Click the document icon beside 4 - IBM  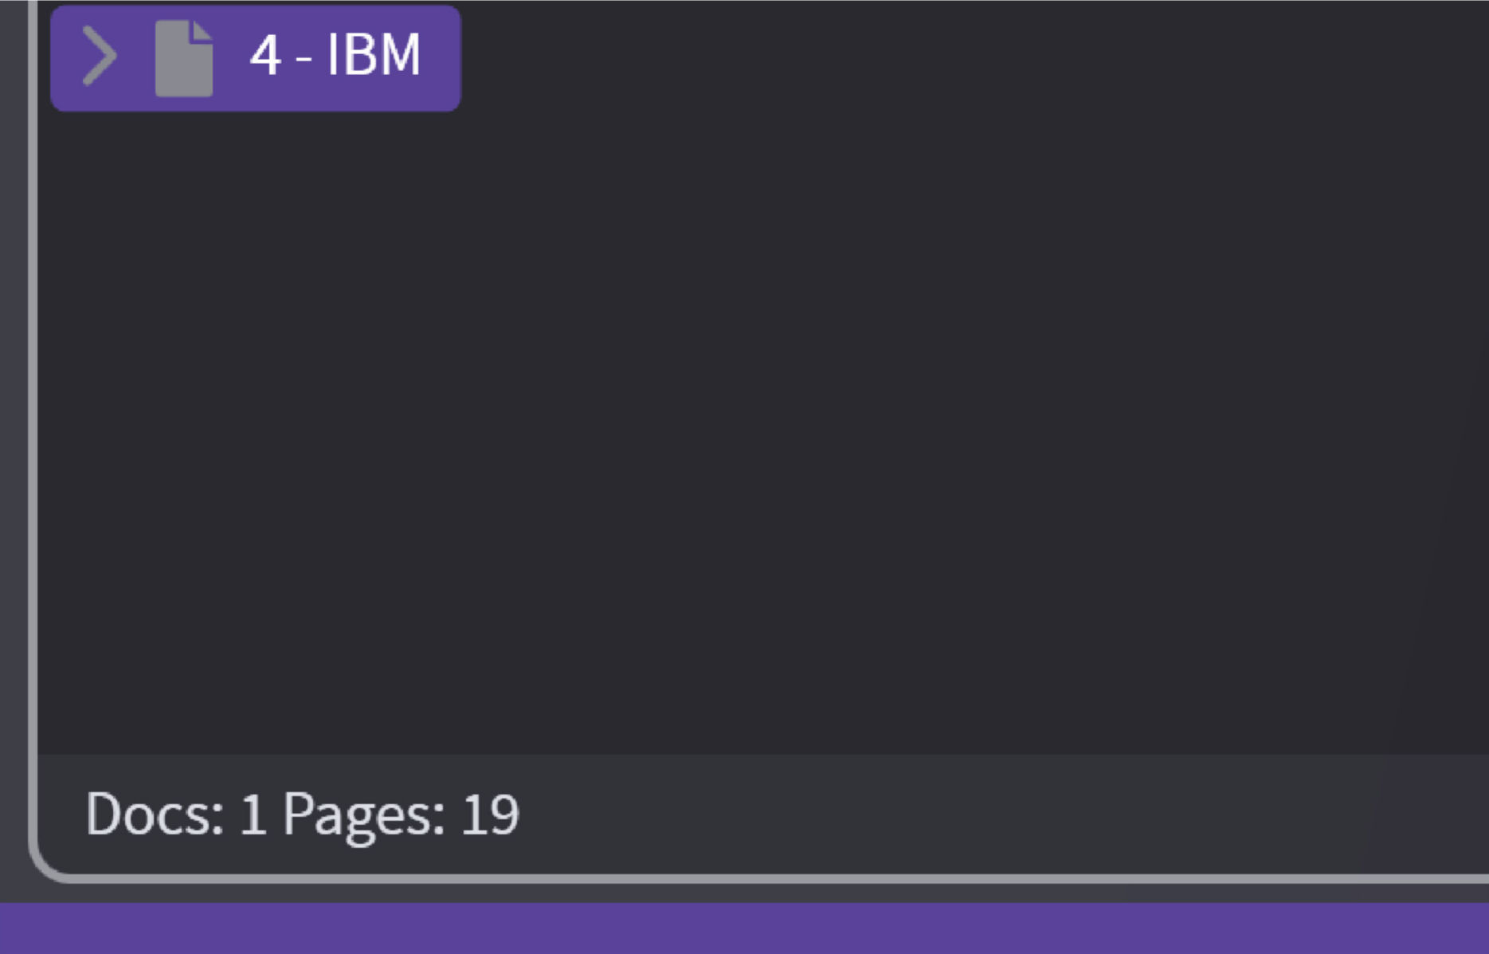pyautogui.click(x=184, y=58)
